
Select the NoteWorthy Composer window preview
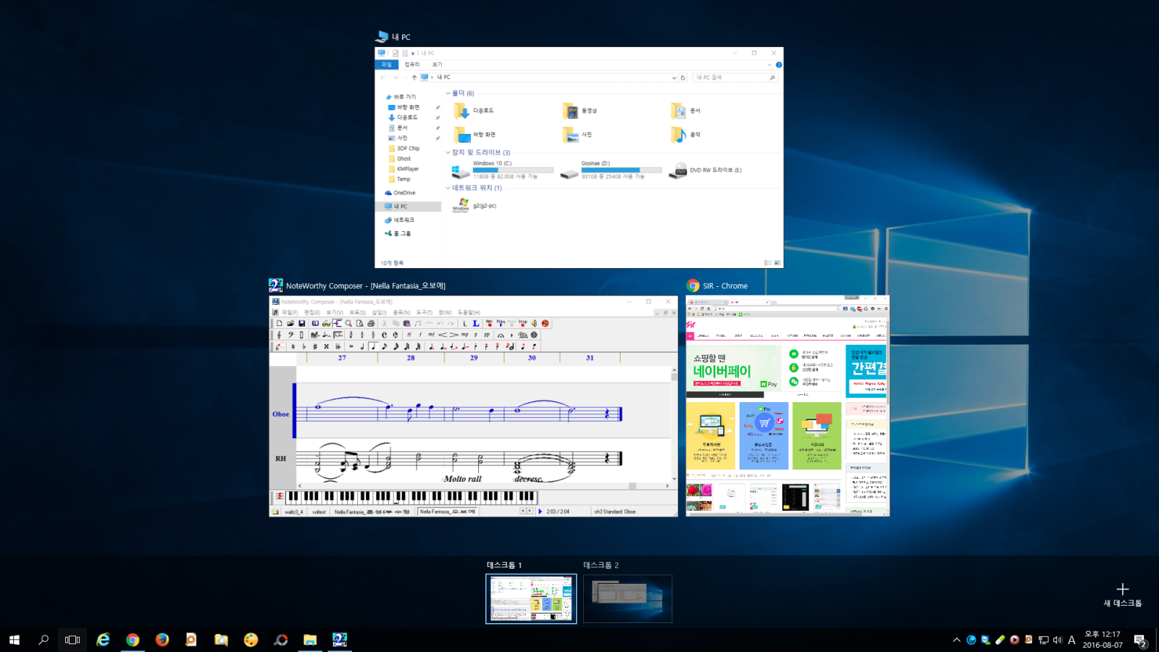(473, 406)
